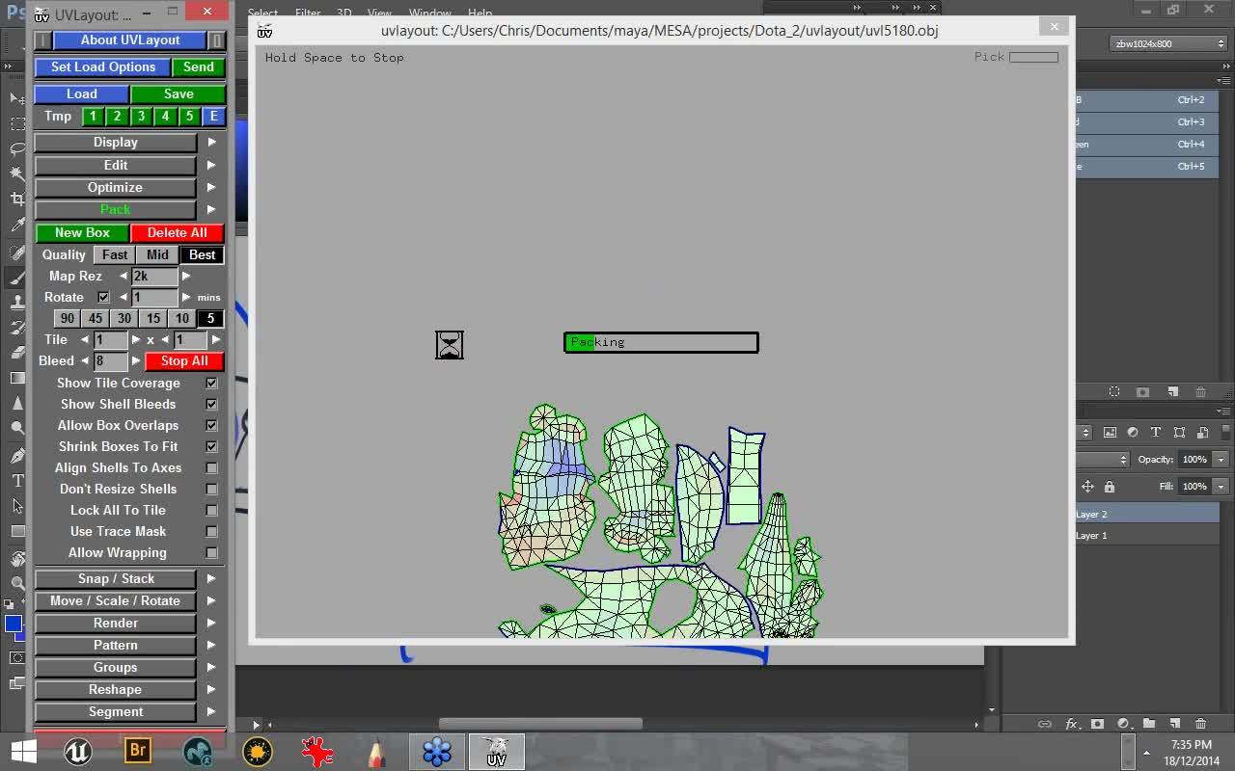The height and width of the screenshot is (771, 1235).
Task: Add a layer mask in Layers panel
Action: pyautogui.click(x=1097, y=724)
